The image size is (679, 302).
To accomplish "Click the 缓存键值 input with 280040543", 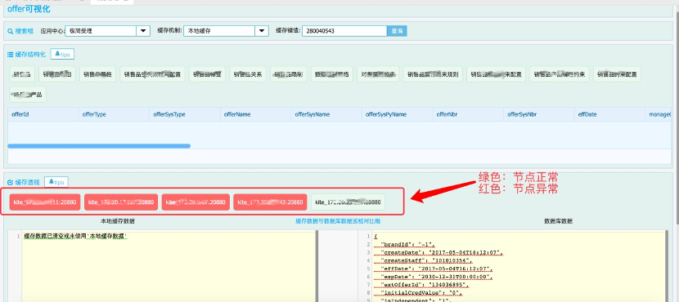I will [344, 31].
